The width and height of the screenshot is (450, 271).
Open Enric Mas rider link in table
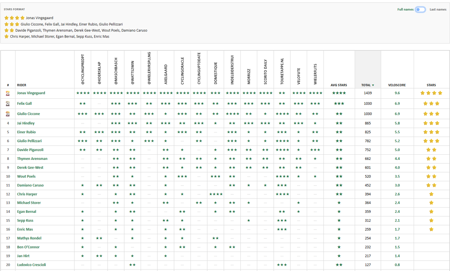pyautogui.click(x=25, y=229)
